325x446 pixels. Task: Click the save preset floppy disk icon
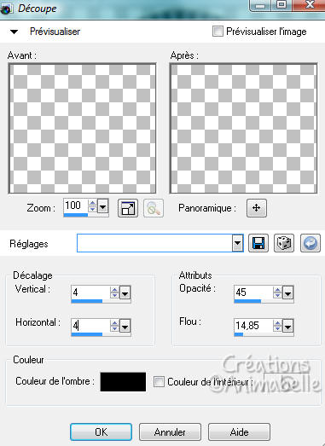click(258, 243)
